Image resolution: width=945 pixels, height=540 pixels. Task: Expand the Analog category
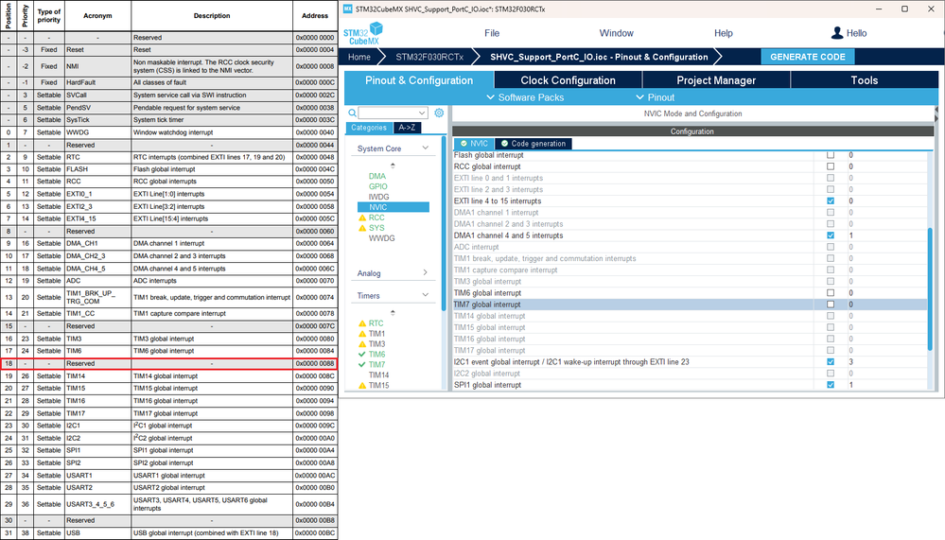(426, 272)
